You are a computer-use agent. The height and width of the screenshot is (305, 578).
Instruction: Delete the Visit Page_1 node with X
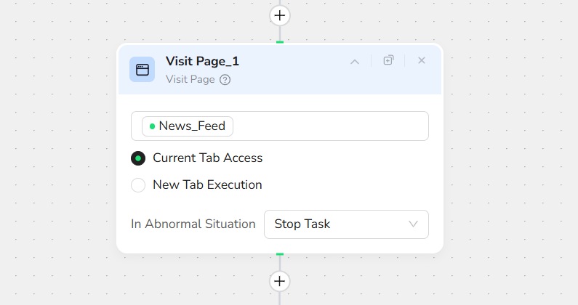click(x=422, y=60)
